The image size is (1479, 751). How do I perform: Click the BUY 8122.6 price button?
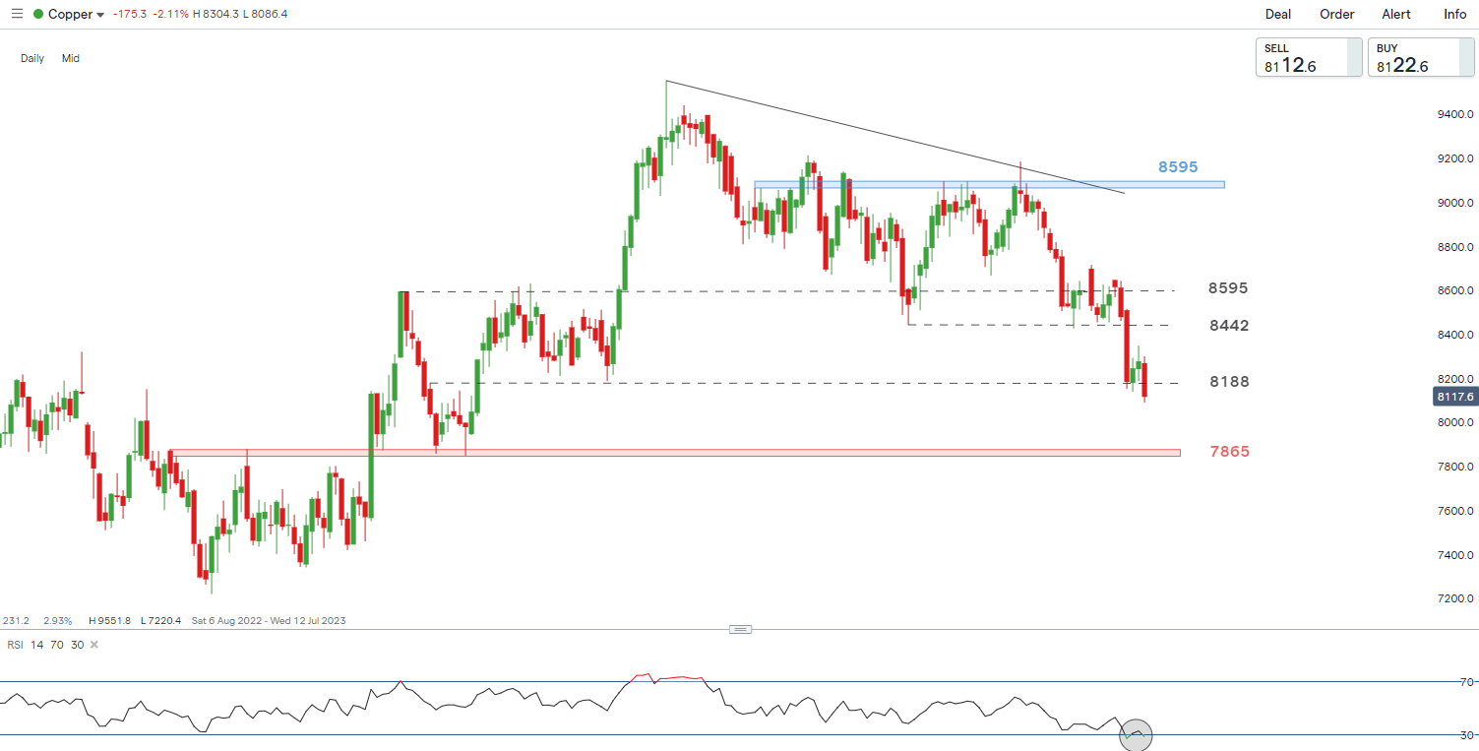[1421, 57]
